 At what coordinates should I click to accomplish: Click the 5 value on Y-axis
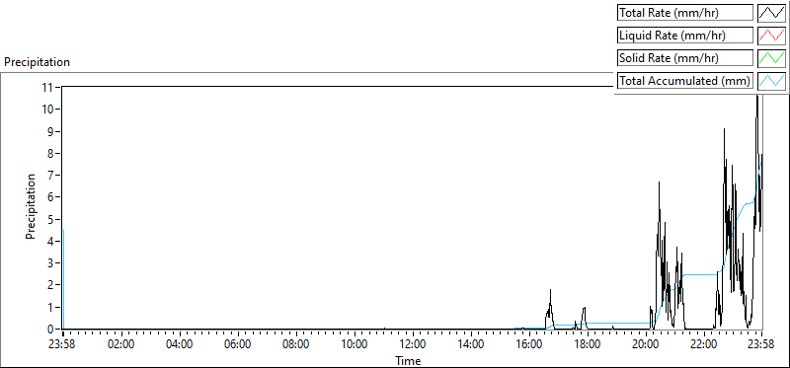point(51,219)
